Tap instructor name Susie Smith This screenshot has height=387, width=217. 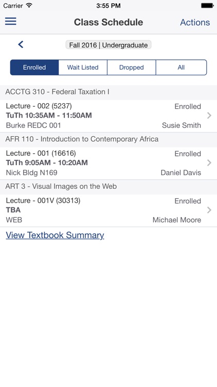click(x=182, y=125)
